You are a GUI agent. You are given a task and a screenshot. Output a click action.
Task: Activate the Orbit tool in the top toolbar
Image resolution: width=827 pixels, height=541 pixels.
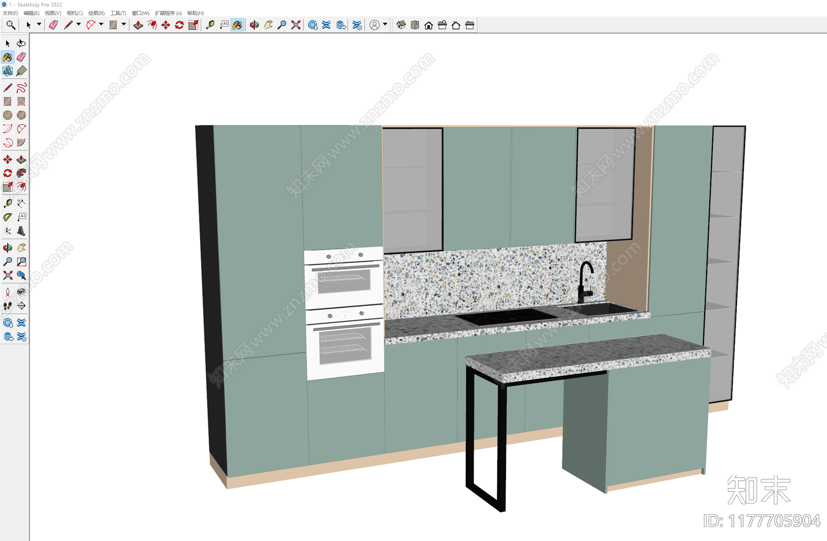coord(254,25)
